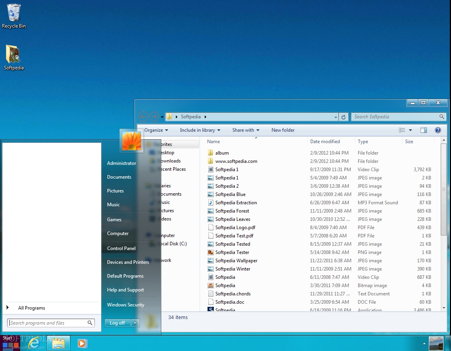Image resolution: width=451 pixels, height=351 pixels.
Task: Open the Recycle Bin desktop icon
Action: tap(13, 16)
